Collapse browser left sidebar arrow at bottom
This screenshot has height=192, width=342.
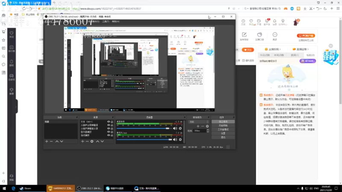click(3, 181)
